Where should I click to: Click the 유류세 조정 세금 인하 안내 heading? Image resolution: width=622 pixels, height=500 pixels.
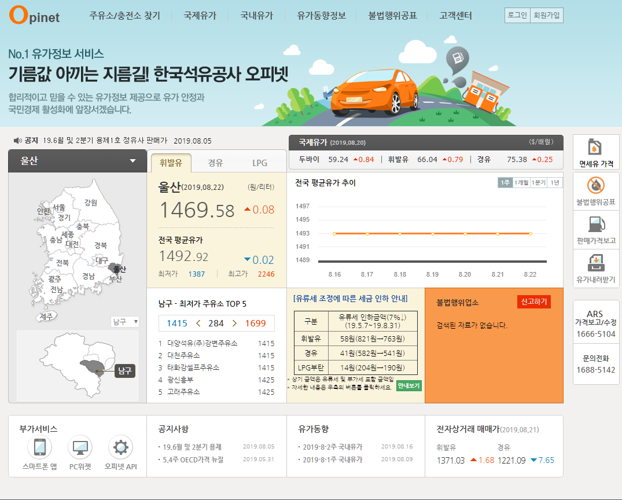[350, 299]
